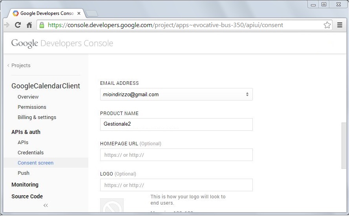Open the Monitoring section
349x216 pixels.
[25, 185]
